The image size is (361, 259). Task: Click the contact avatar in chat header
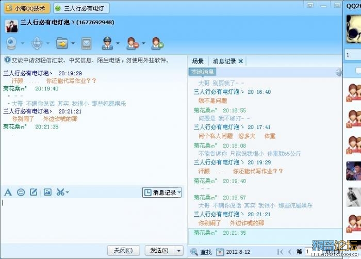(x=11, y=26)
